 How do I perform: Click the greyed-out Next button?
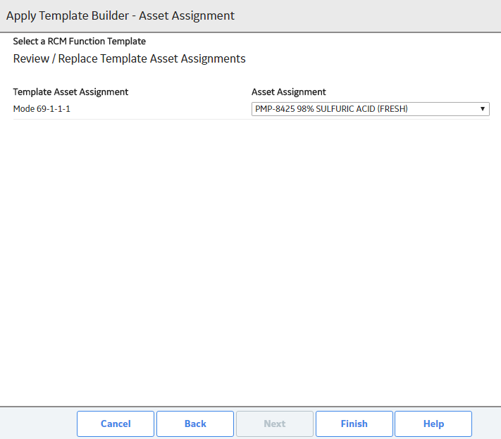(x=275, y=424)
